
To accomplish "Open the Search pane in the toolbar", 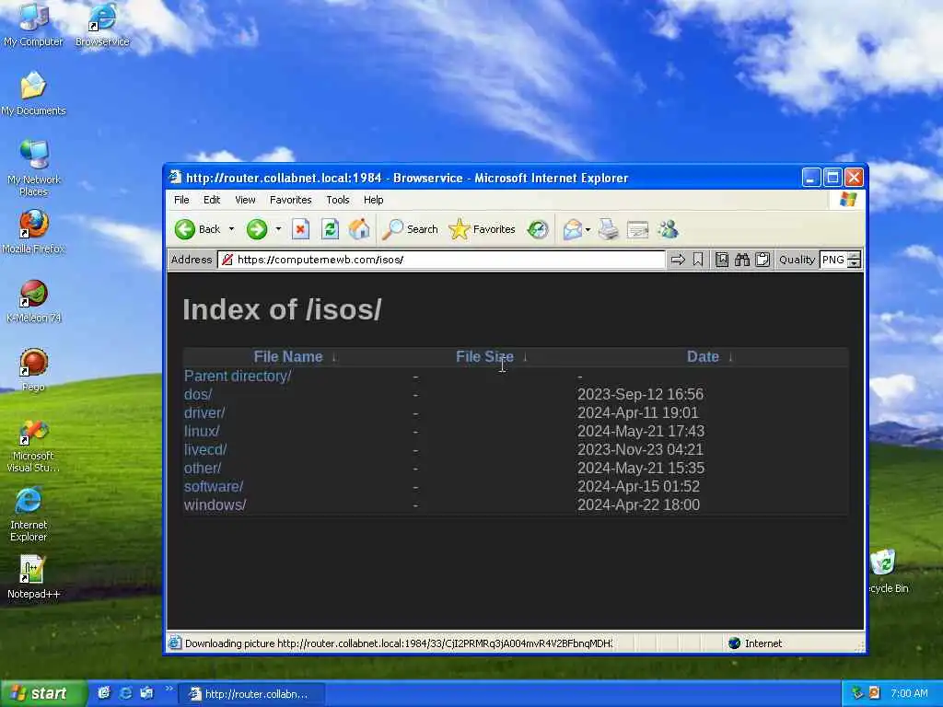I will pyautogui.click(x=410, y=229).
